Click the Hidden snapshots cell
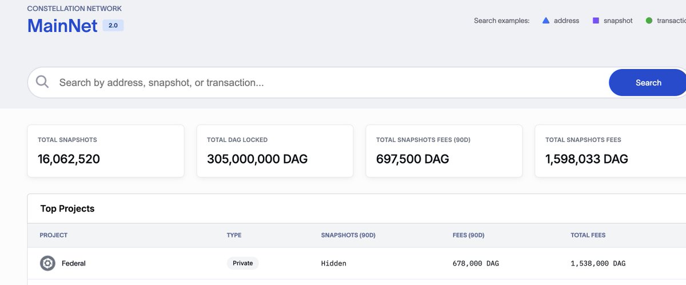 click(334, 263)
